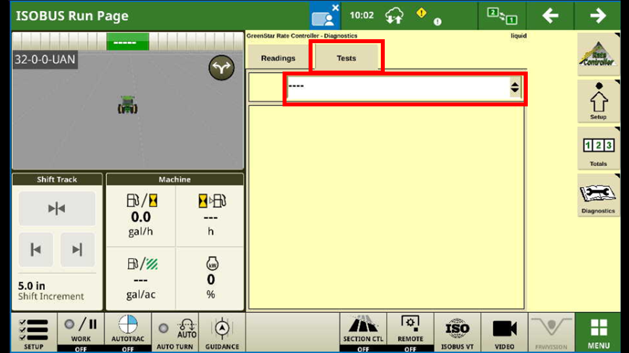Open the Setup softkey with arrow icon

coord(599,101)
